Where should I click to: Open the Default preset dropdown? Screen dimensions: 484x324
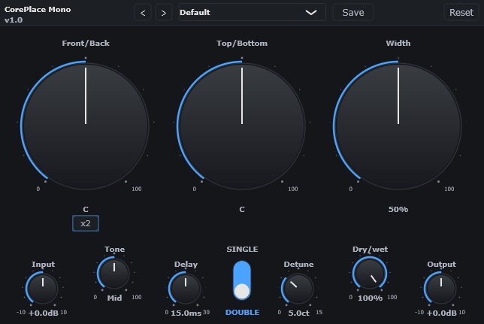(253, 12)
